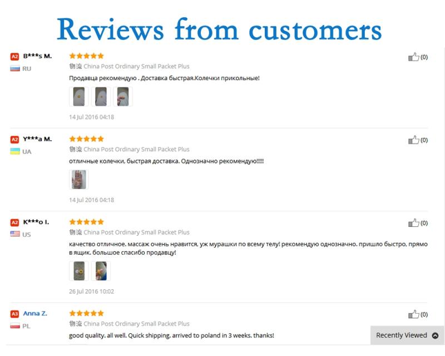
Task: Open second photo in K***o I.'s review
Action: coord(101,271)
